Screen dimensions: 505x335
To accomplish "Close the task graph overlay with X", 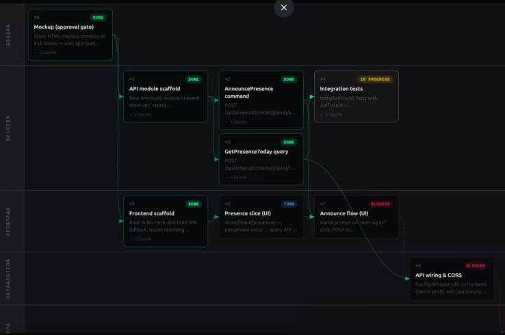I will (284, 8).
